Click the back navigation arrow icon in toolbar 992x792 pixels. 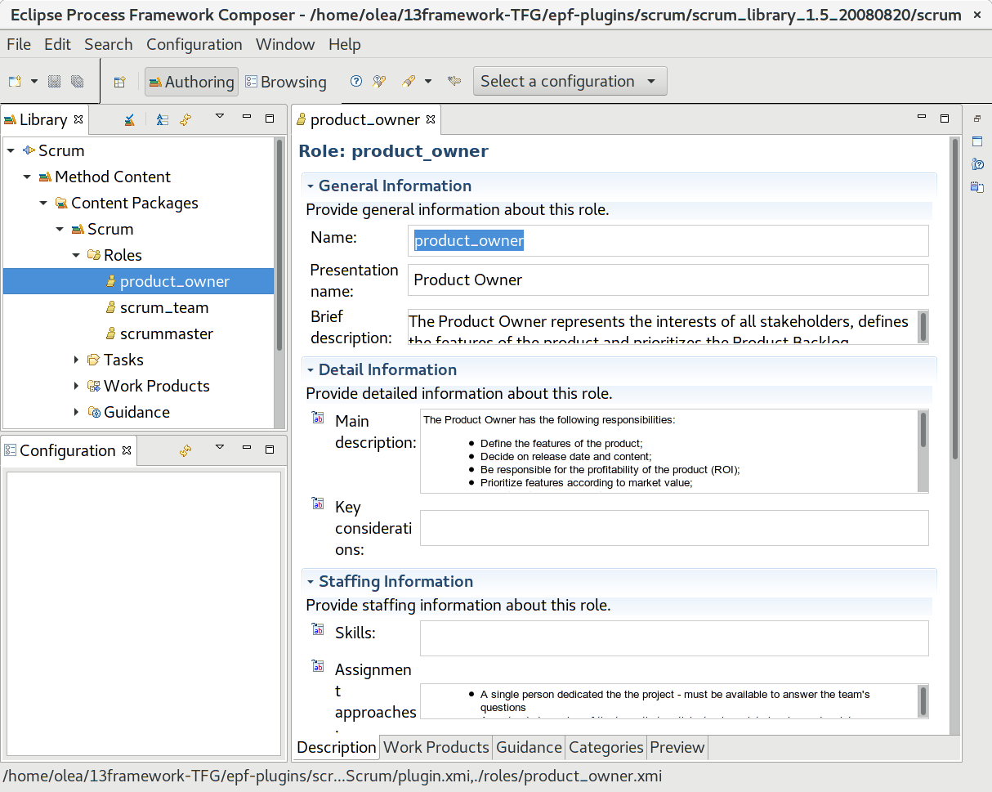[454, 81]
